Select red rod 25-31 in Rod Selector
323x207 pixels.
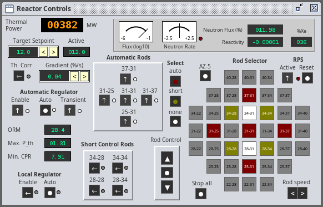point(249,166)
